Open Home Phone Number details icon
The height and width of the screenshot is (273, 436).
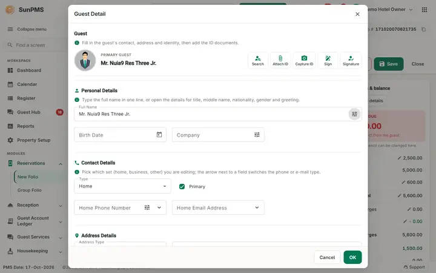(x=147, y=207)
